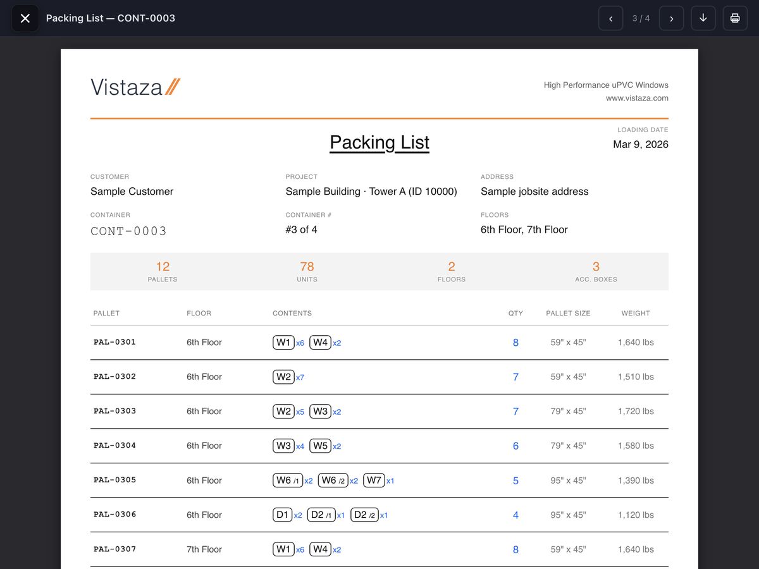This screenshot has width=759, height=569.
Task: Select pallet ID PAL-0301
Action: point(114,342)
